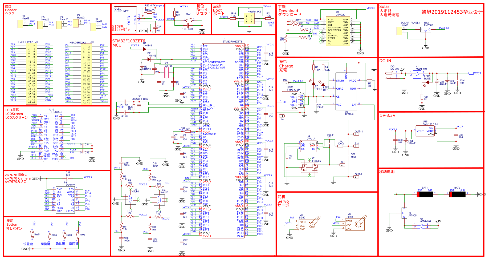Select the U10 TFTLCD2.8 display block
Screen dimensions: 489x259
point(51,137)
